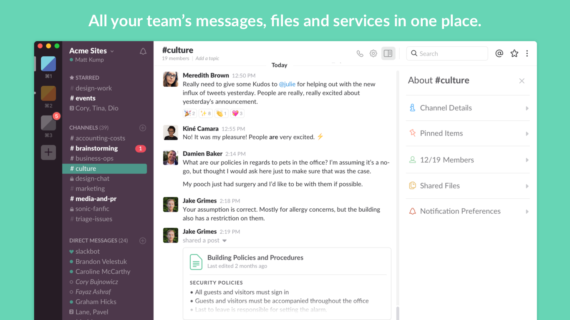The height and width of the screenshot is (320, 570).
Task: Click Jake Grimes name at 2:18 PM
Action: pos(199,200)
